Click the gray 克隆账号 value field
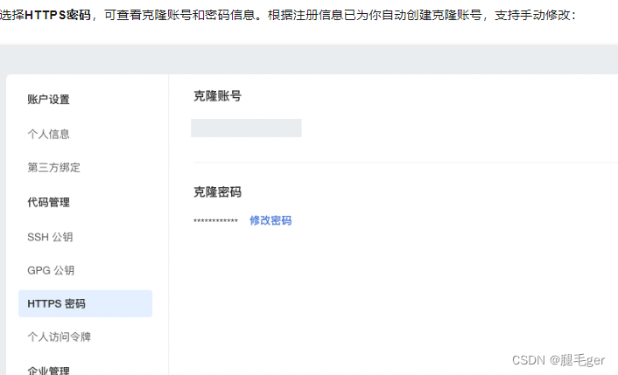This screenshot has width=618, height=375. 246,128
